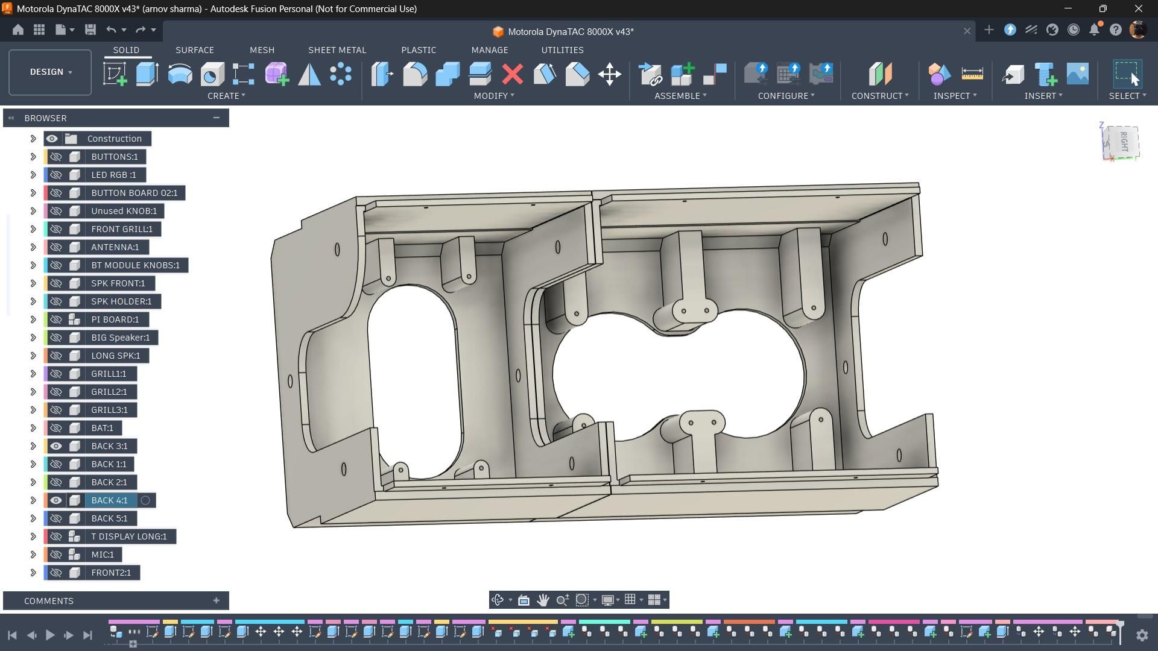Click the Save icon
Viewport: 1158px width, 651px height.
[90, 30]
